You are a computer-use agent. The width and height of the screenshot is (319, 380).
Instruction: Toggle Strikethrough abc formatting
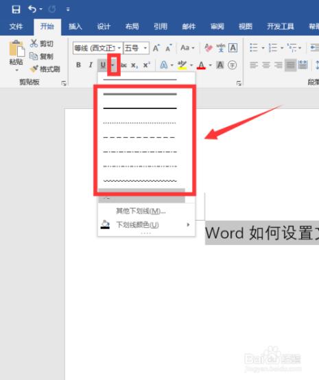(x=123, y=65)
